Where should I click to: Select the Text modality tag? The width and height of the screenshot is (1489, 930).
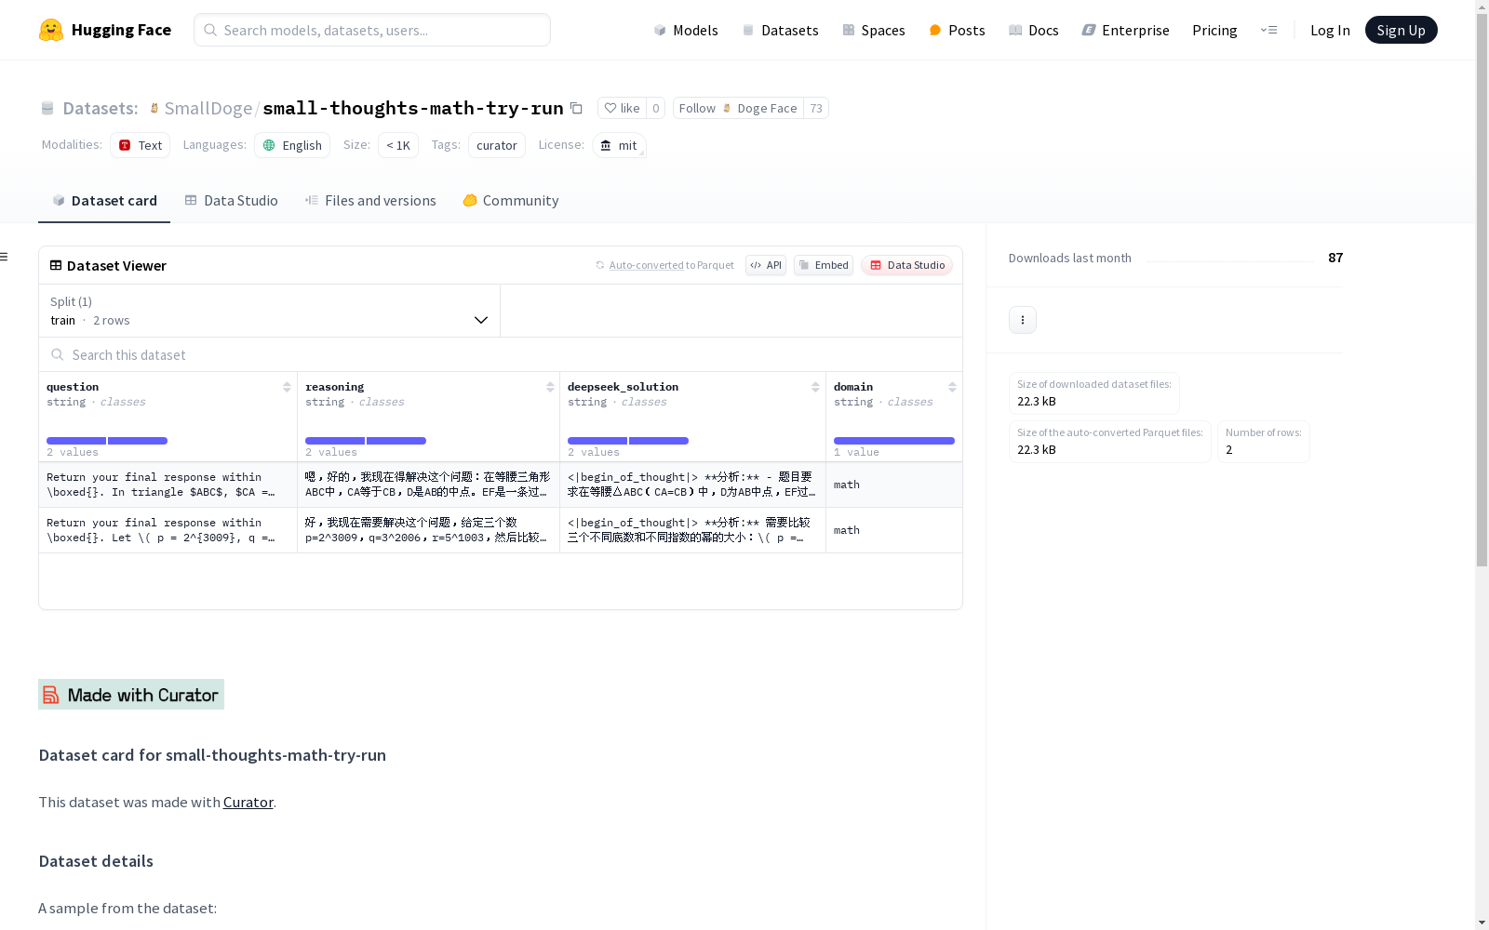coord(140,145)
